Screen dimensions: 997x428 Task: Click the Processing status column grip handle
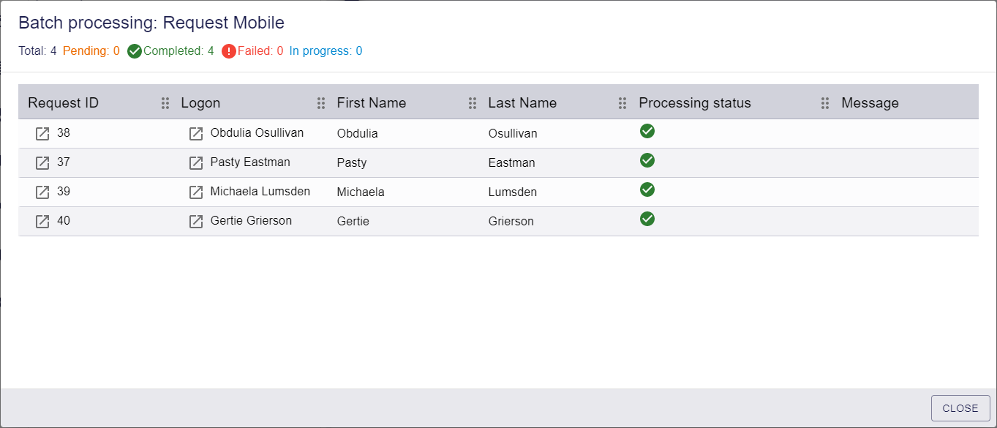coord(825,103)
